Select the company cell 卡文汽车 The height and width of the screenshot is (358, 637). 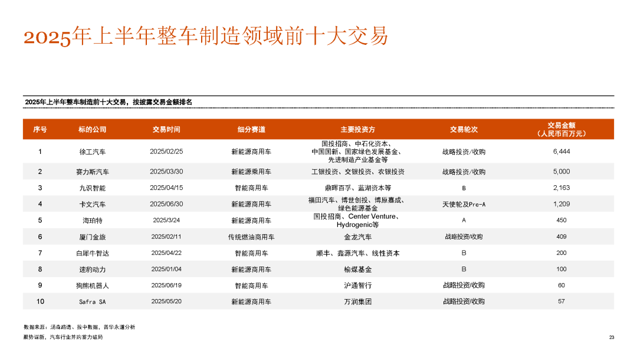[x=92, y=205]
